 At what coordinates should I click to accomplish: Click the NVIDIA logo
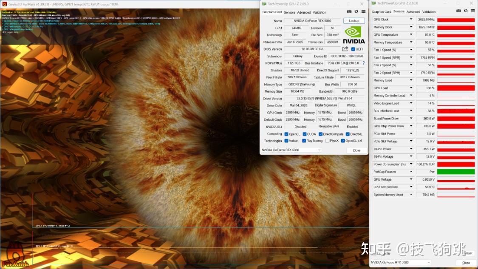(354, 35)
